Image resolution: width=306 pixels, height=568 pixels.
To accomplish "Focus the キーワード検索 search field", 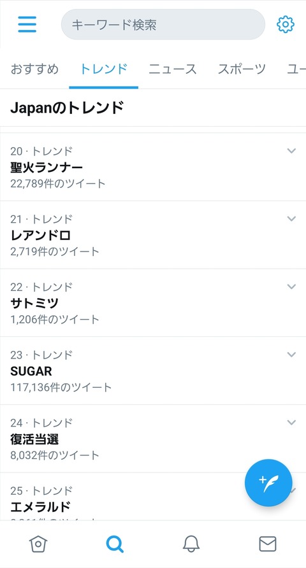I will [163, 25].
